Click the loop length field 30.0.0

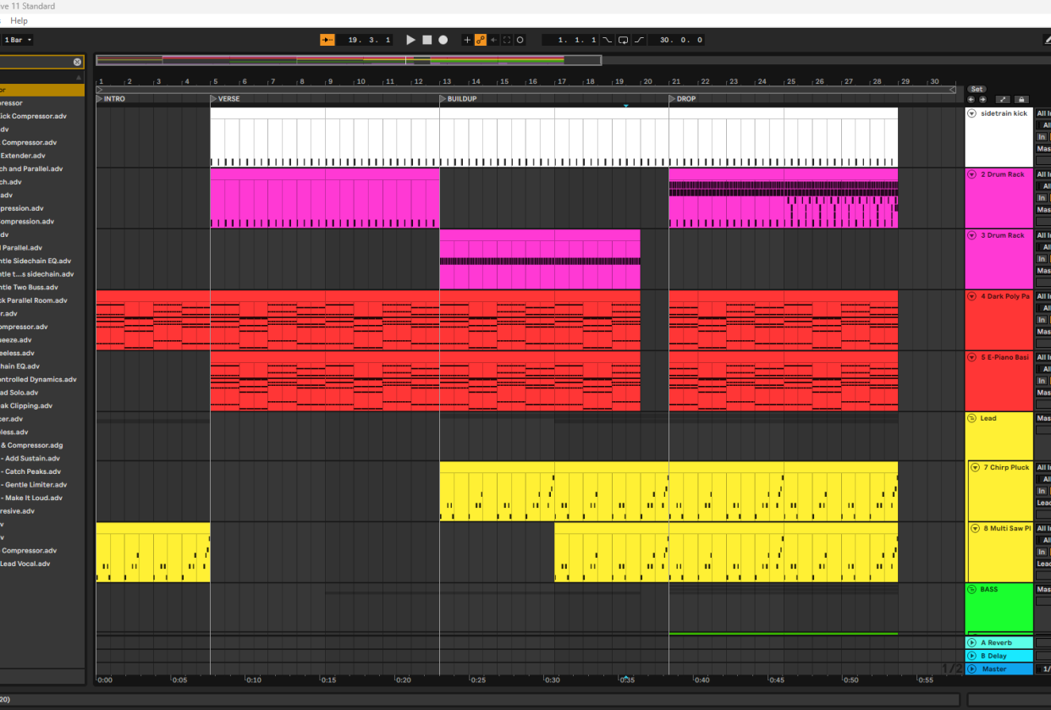pyautogui.click(x=676, y=40)
